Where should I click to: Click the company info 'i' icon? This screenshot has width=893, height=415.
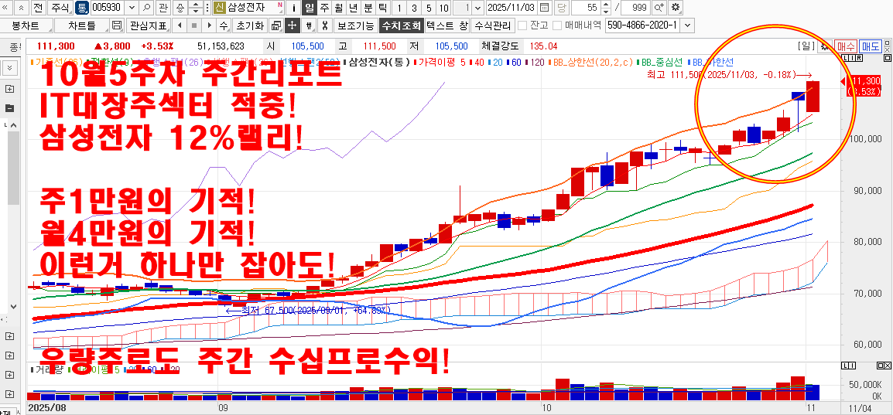294,8
